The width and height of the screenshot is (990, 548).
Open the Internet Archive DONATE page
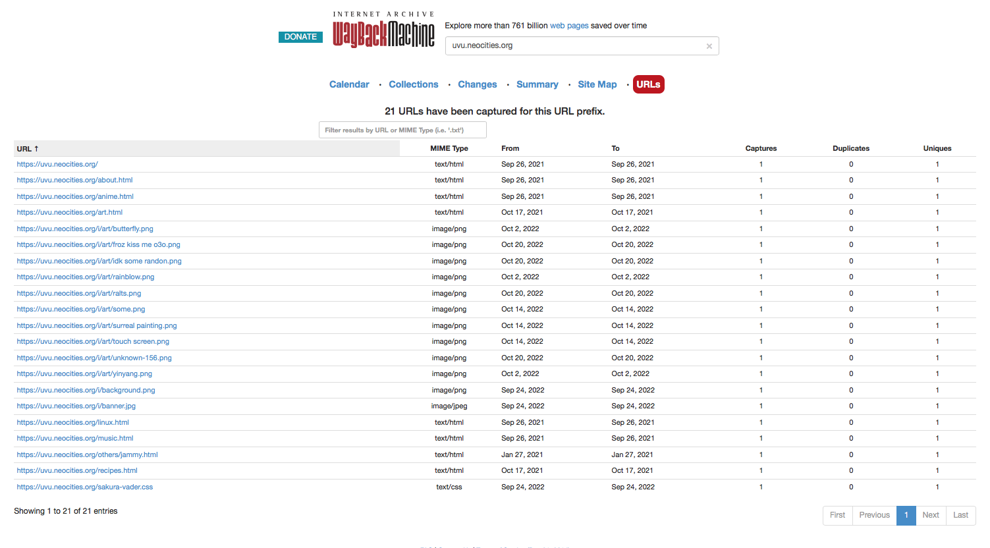(x=300, y=37)
